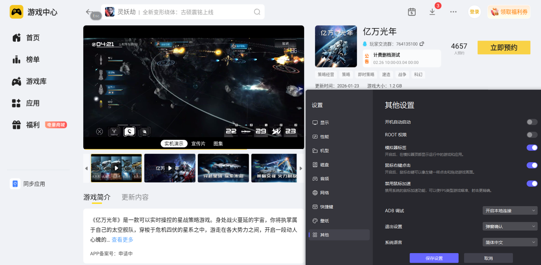Copy the player group number

422,44
